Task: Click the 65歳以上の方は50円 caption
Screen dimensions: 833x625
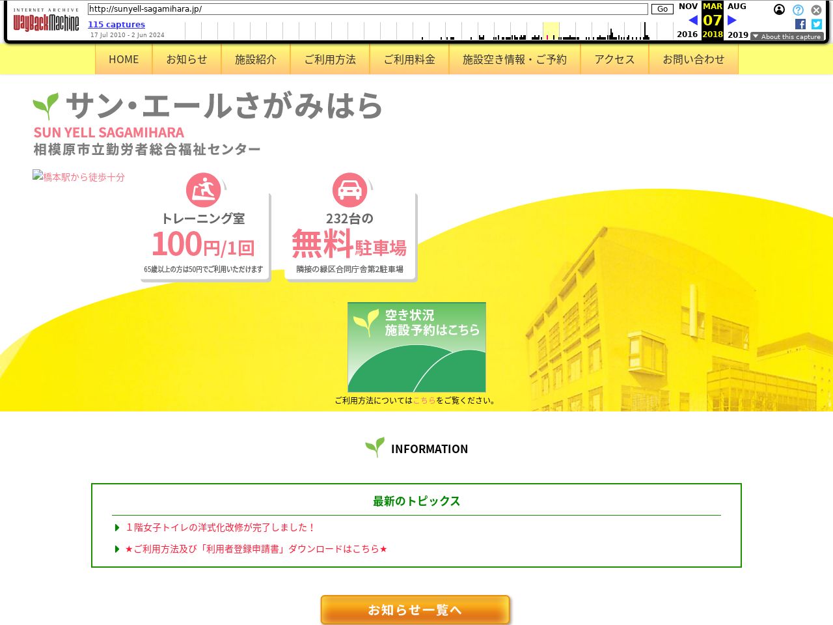Action: click(204, 269)
